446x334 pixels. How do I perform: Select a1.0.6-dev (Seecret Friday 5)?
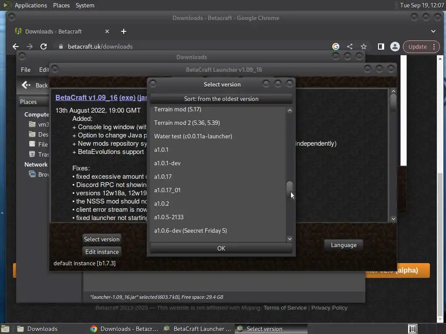click(x=219, y=230)
